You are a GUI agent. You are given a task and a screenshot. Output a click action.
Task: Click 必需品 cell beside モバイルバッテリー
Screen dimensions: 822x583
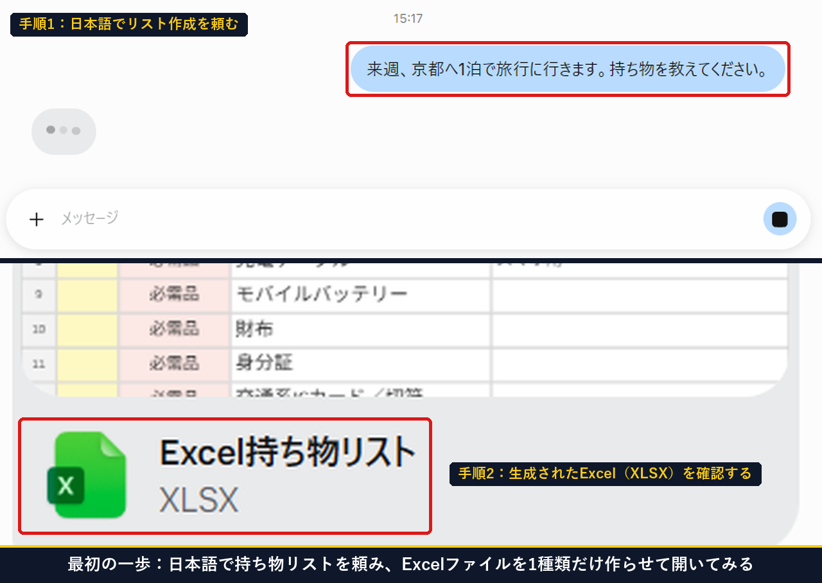coord(174,295)
